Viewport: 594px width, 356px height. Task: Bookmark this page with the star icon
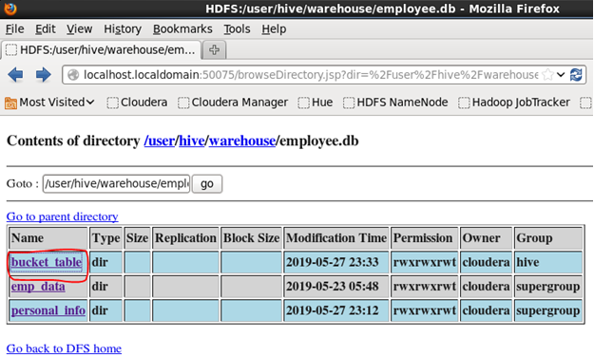547,75
